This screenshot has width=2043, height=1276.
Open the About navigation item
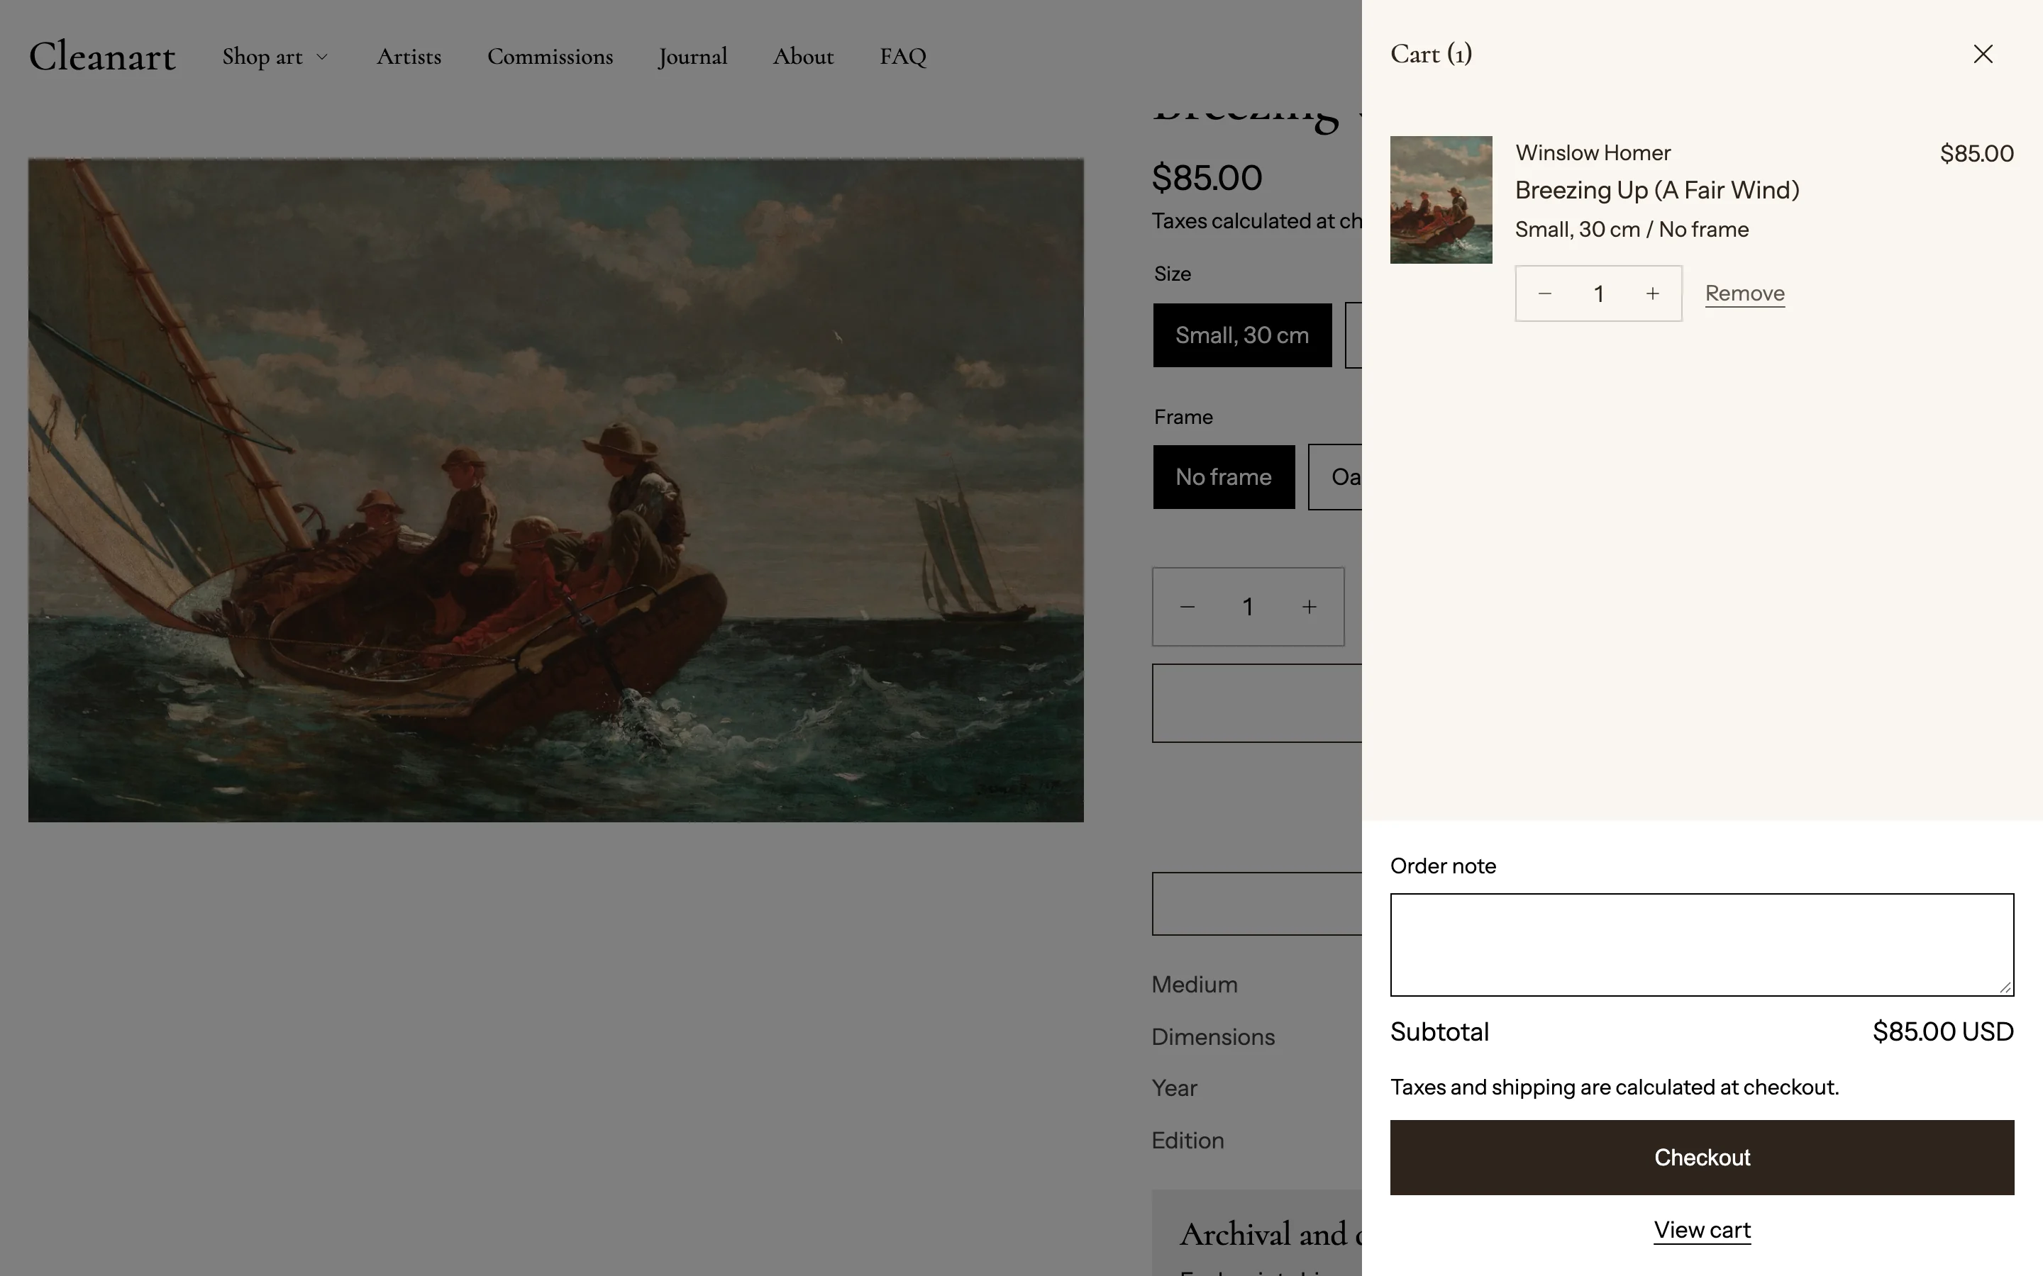(803, 57)
